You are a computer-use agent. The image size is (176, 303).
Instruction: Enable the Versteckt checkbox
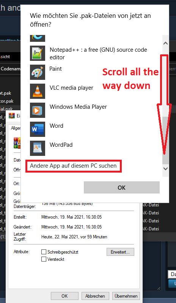44,259
